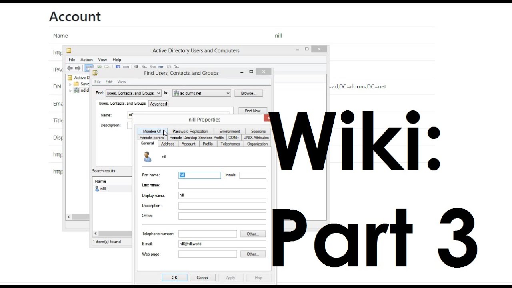Screen dimensions: 512x288
Task: Click Other... next to Telephone number
Action: tap(253, 234)
